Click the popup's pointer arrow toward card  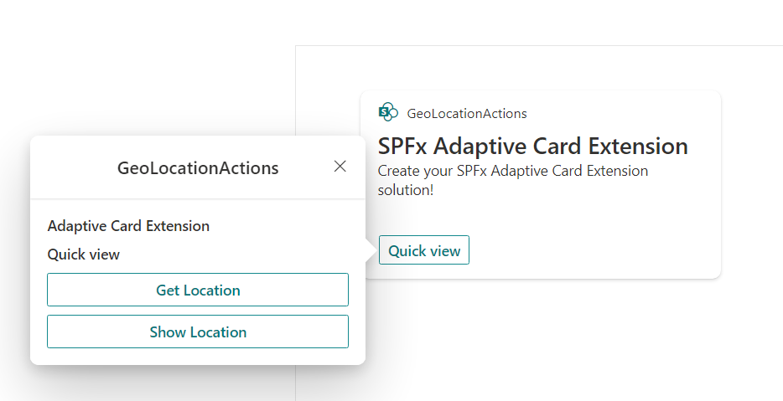(370, 250)
